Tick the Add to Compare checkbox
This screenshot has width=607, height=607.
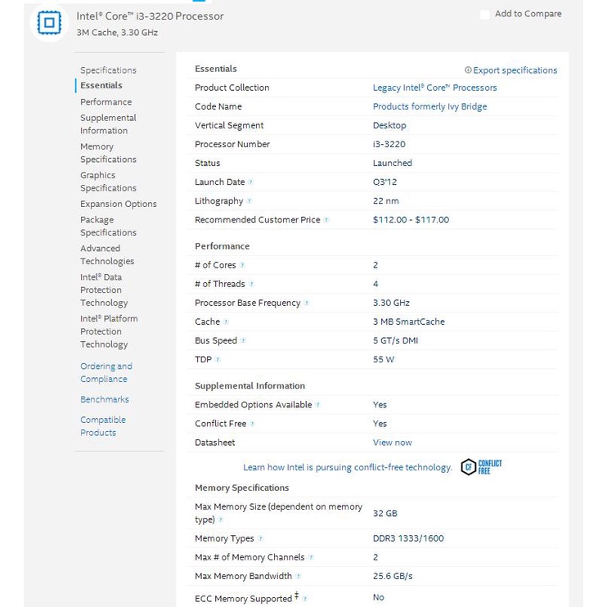[x=484, y=15]
